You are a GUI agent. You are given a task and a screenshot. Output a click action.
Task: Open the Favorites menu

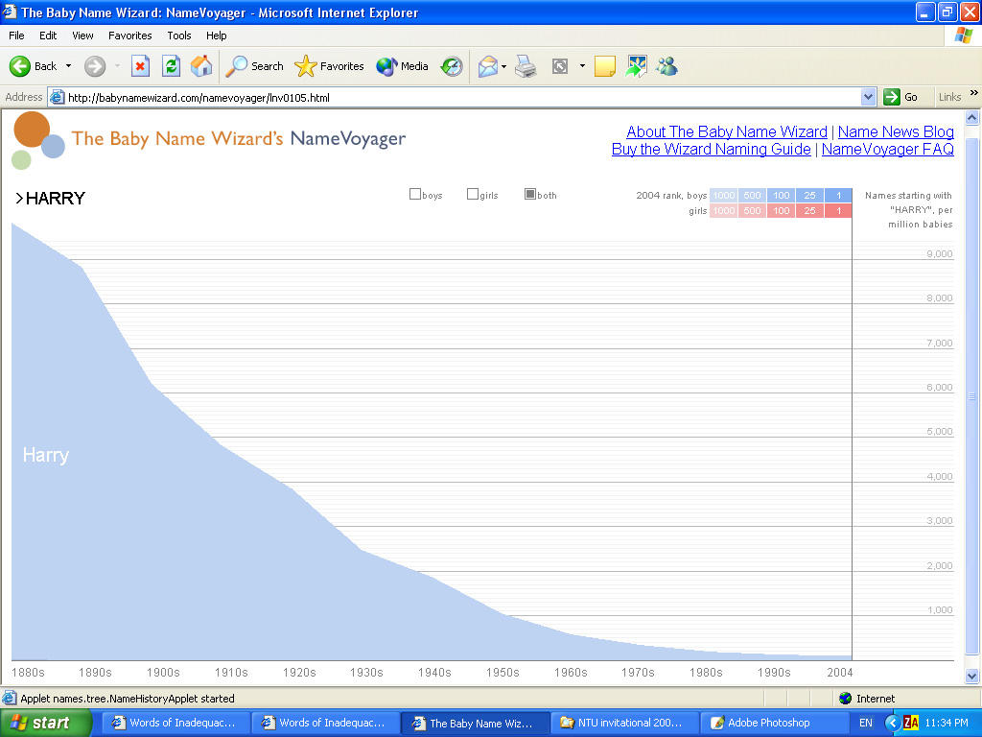[x=130, y=36]
